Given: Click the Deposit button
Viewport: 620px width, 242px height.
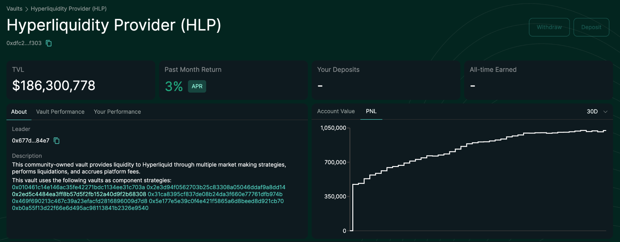Looking at the screenshot, I should click(x=591, y=27).
